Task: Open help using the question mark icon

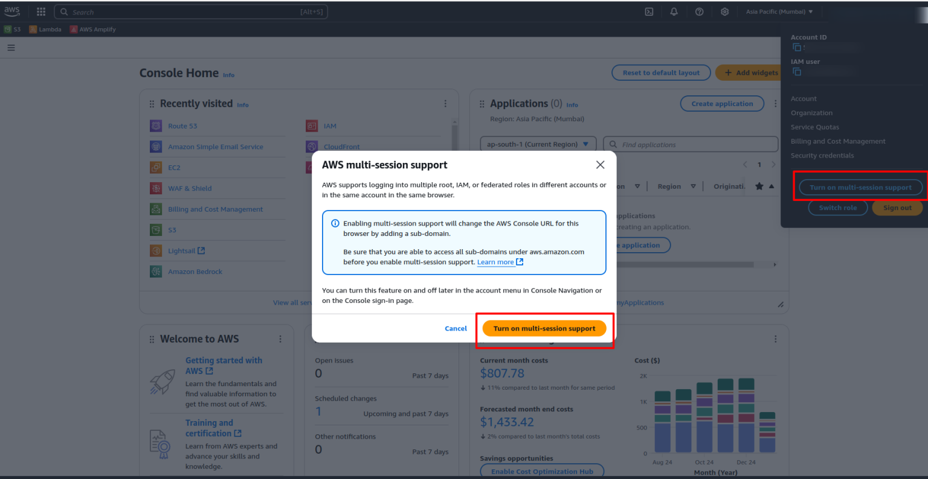Action: (x=699, y=11)
